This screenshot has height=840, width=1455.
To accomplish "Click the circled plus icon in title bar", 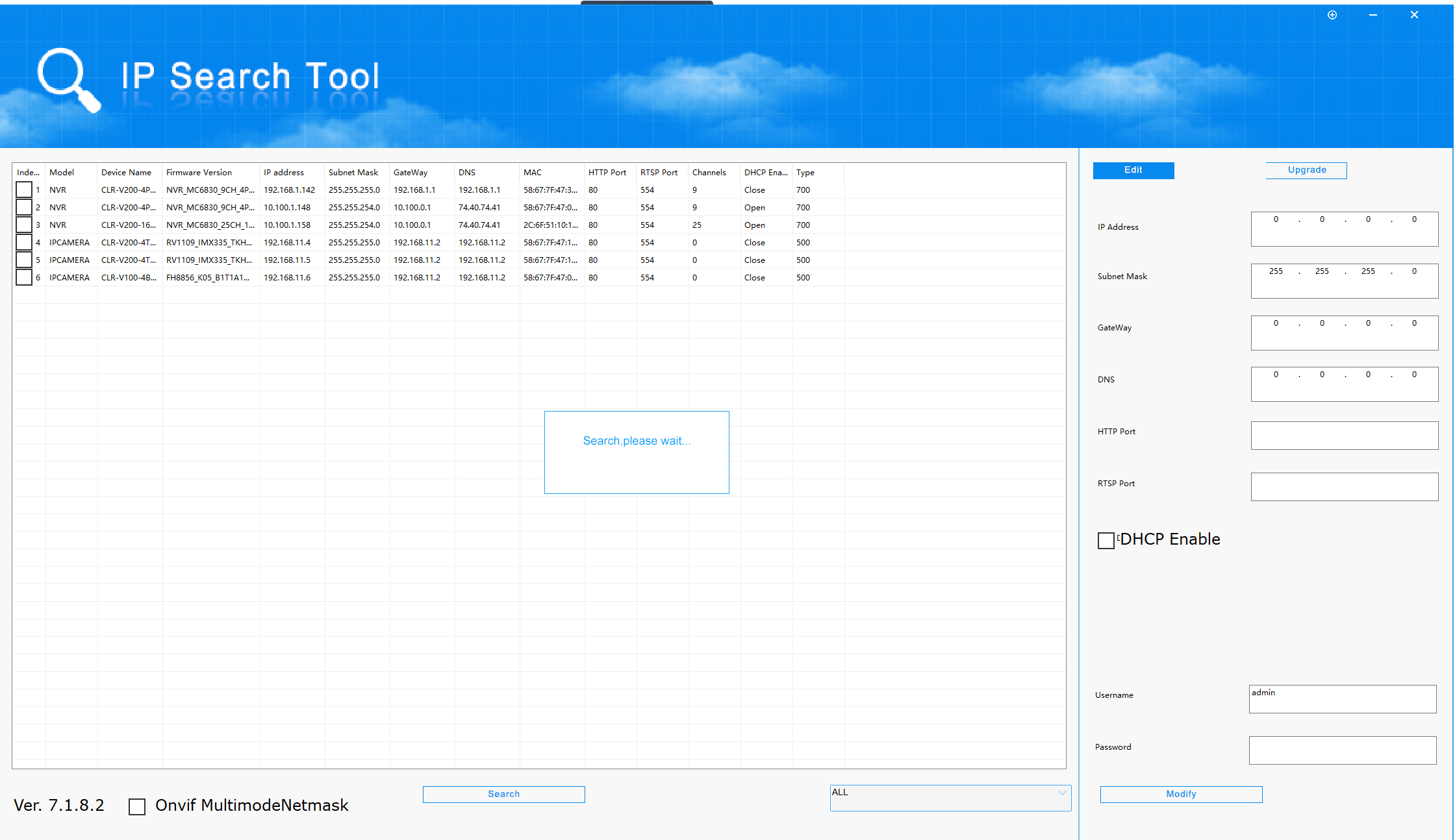I will click(1332, 15).
